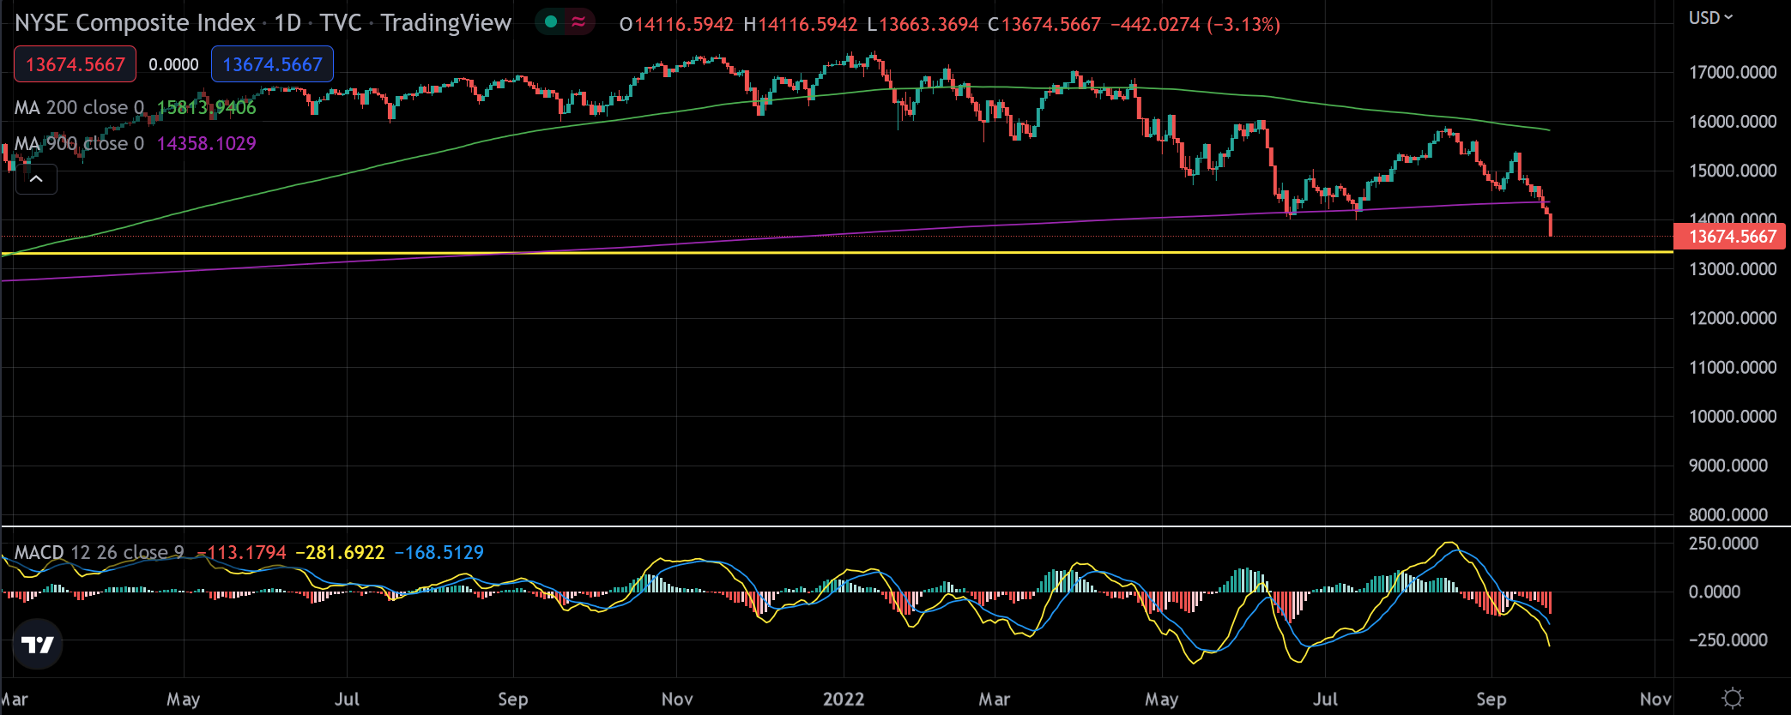Click the open value O14116.5942
1791x715 pixels.
point(676,24)
